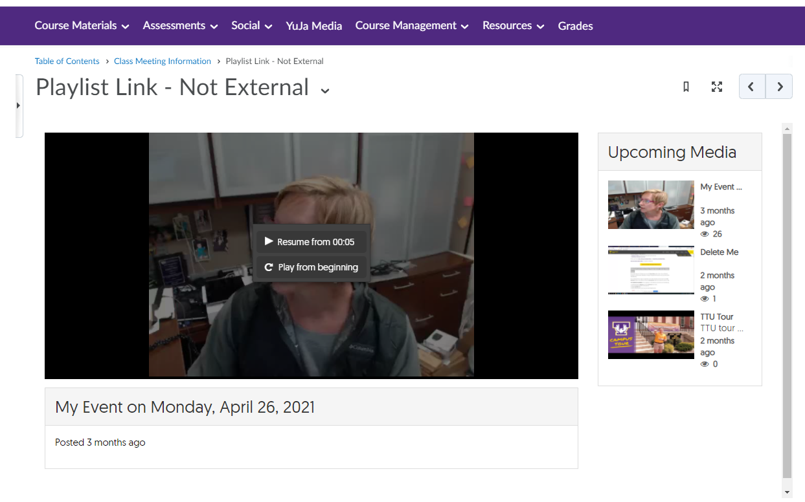Enter fullscreen mode using the expand icon
The image size is (805, 502).
coord(716,87)
